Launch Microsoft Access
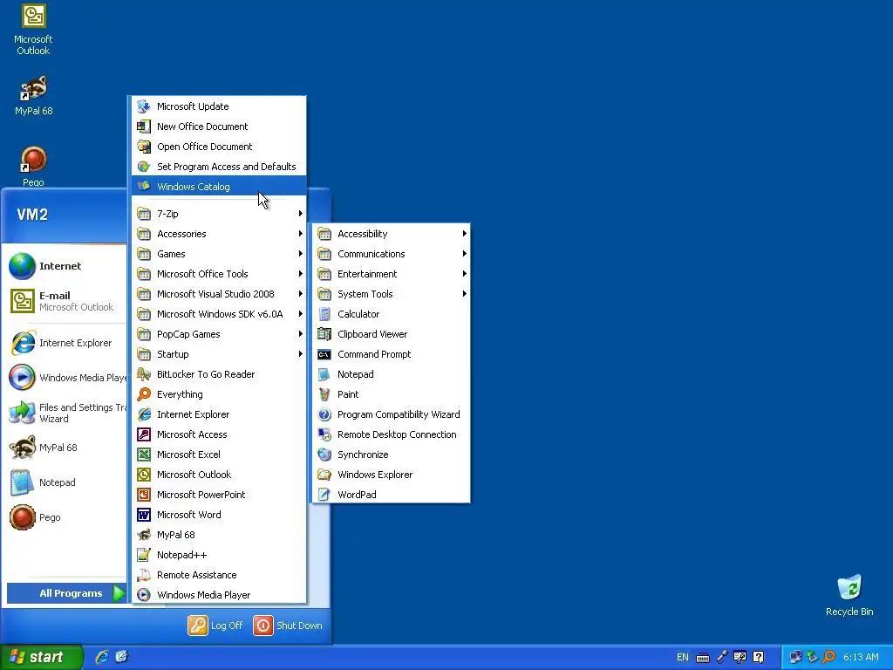The width and height of the screenshot is (893, 670). tap(219, 434)
